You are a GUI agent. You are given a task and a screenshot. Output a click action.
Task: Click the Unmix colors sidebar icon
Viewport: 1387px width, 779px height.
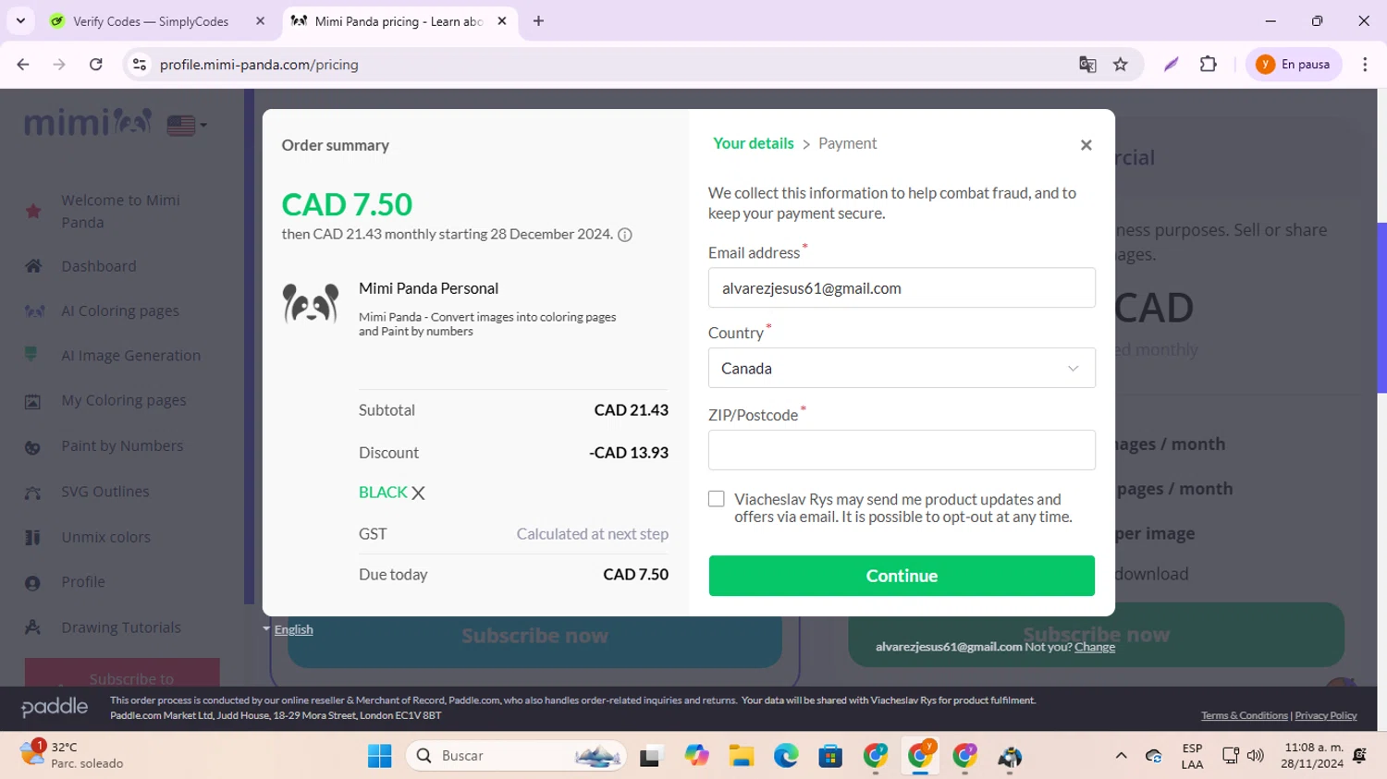click(x=32, y=538)
